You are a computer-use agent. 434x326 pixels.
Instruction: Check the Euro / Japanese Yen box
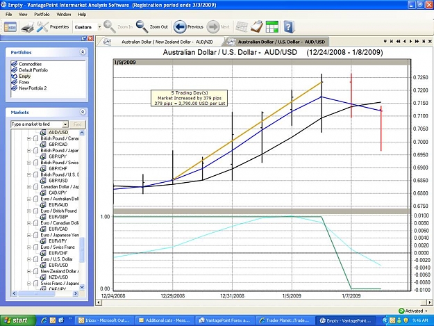point(35,235)
